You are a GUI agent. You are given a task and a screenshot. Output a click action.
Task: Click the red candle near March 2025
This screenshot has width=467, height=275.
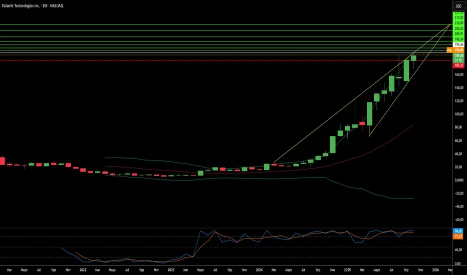[362, 123]
